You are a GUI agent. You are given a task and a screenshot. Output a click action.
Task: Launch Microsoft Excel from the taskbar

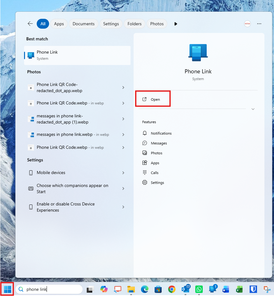tap(239, 289)
